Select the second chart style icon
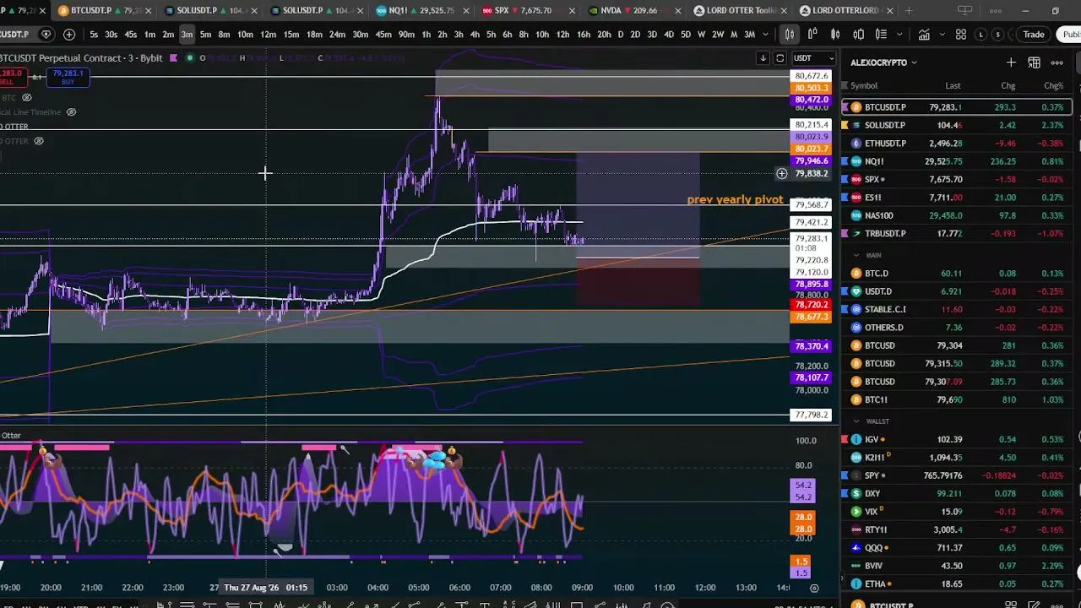Screen dimensions: 1081x608 coord(812,35)
